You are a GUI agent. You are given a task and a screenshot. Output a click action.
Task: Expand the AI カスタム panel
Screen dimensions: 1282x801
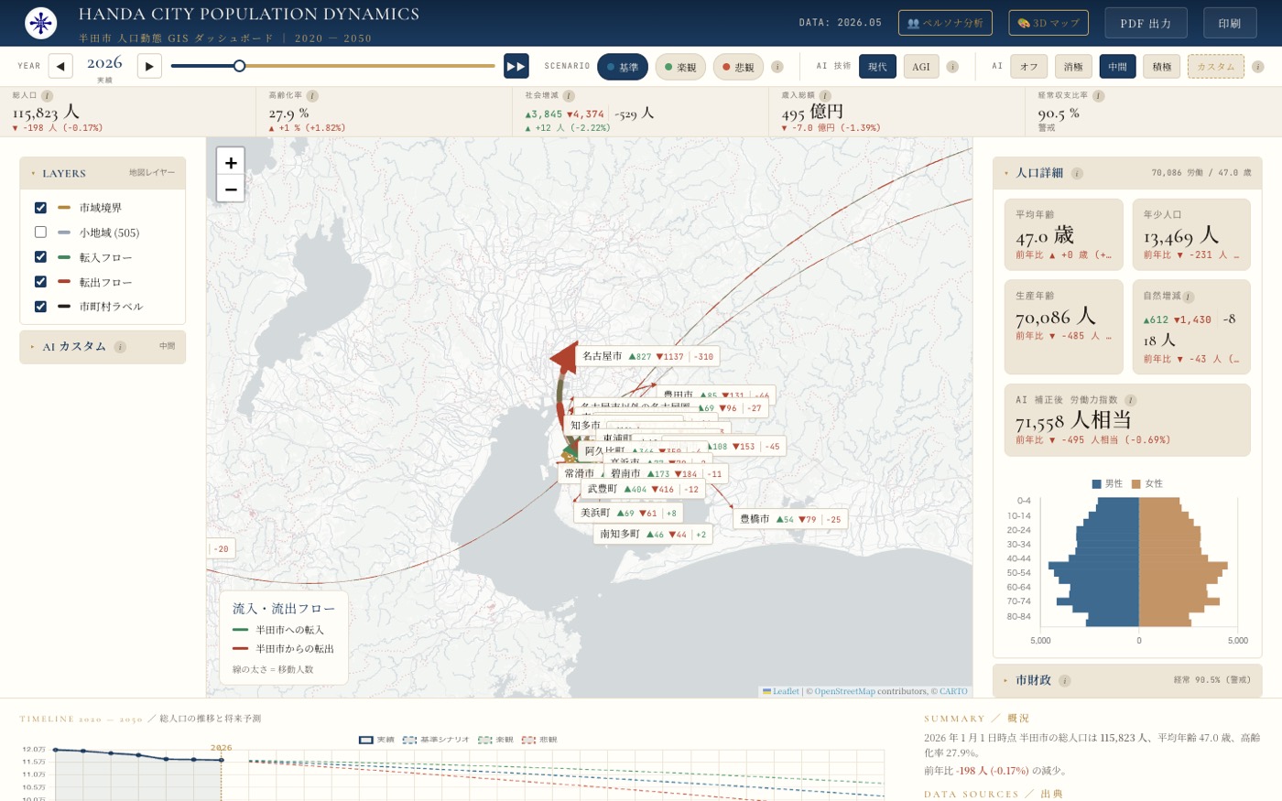[x=103, y=347]
